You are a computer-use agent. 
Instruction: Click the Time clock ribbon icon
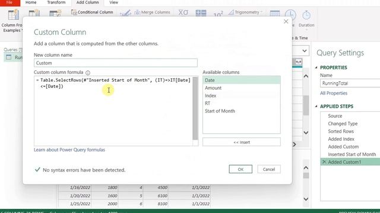[x=290, y=15]
